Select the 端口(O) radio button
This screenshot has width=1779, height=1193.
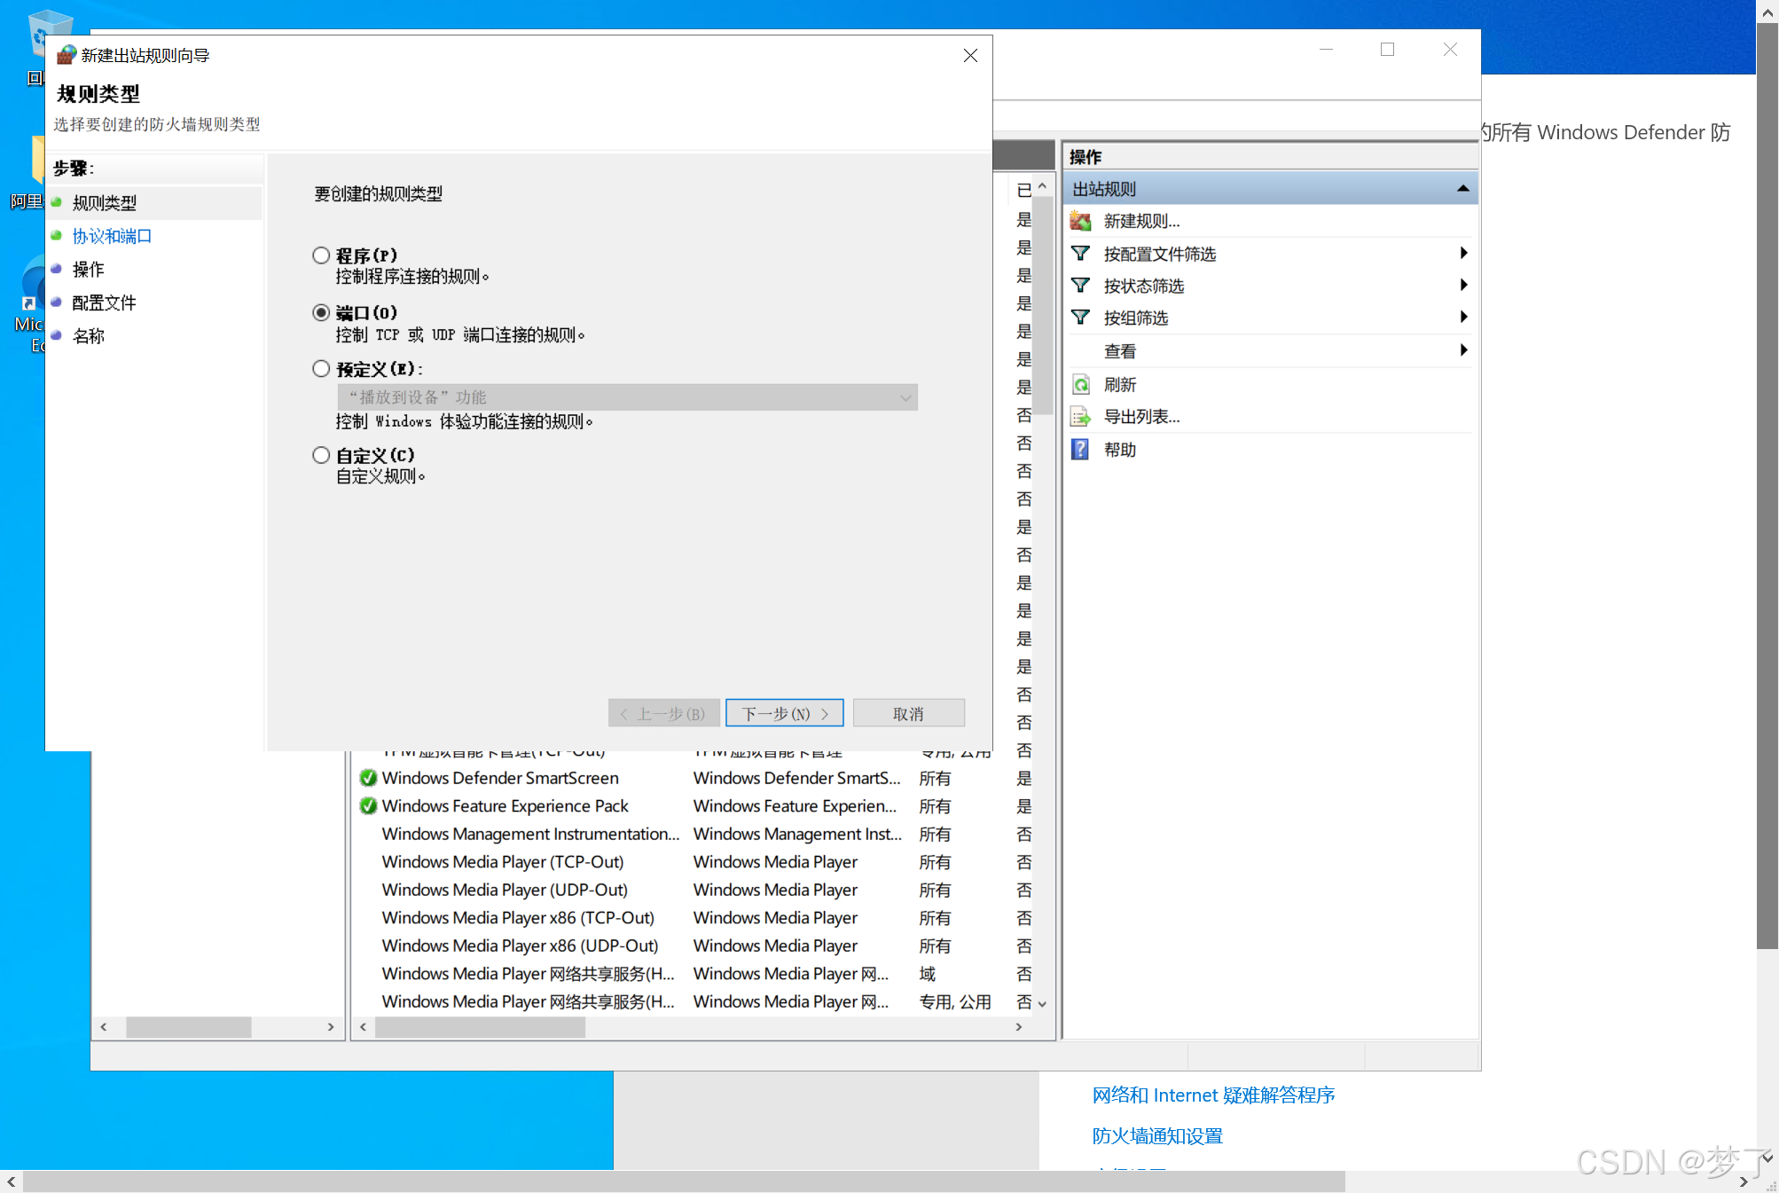(x=321, y=312)
